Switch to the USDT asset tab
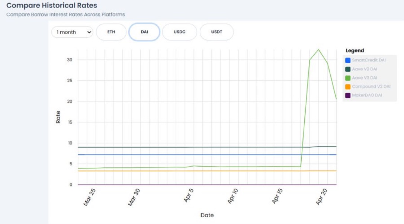This screenshot has width=404, height=224. (x=217, y=32)
